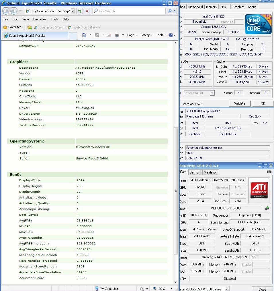Open the Page menu dropdown

click(x=132, y=35)
